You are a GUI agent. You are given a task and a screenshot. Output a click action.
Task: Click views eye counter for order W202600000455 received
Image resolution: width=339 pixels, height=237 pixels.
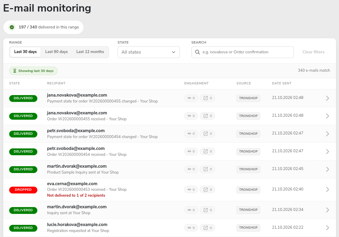click(191, 116)
